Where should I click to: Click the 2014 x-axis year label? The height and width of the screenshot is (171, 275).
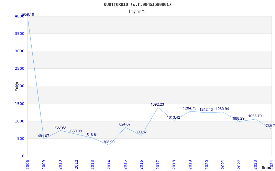[109, 165]
